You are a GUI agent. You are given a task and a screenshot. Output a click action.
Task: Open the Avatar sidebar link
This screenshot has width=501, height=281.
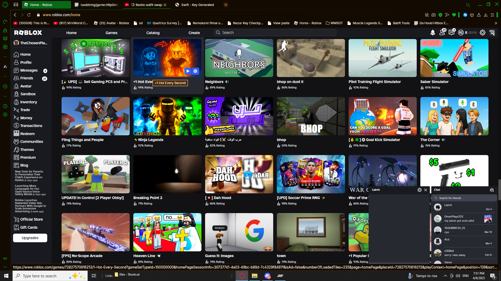(26, 86)
